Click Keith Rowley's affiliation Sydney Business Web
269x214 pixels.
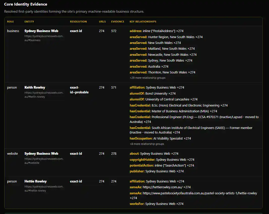coord(157,88)
